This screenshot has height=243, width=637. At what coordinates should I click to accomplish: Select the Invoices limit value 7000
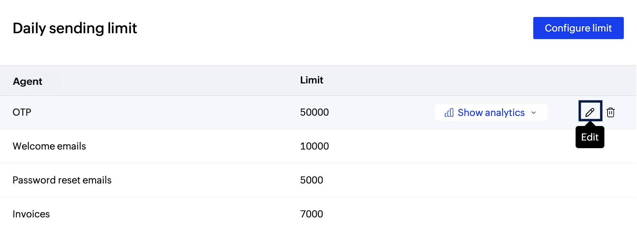(x=312, y=214)
